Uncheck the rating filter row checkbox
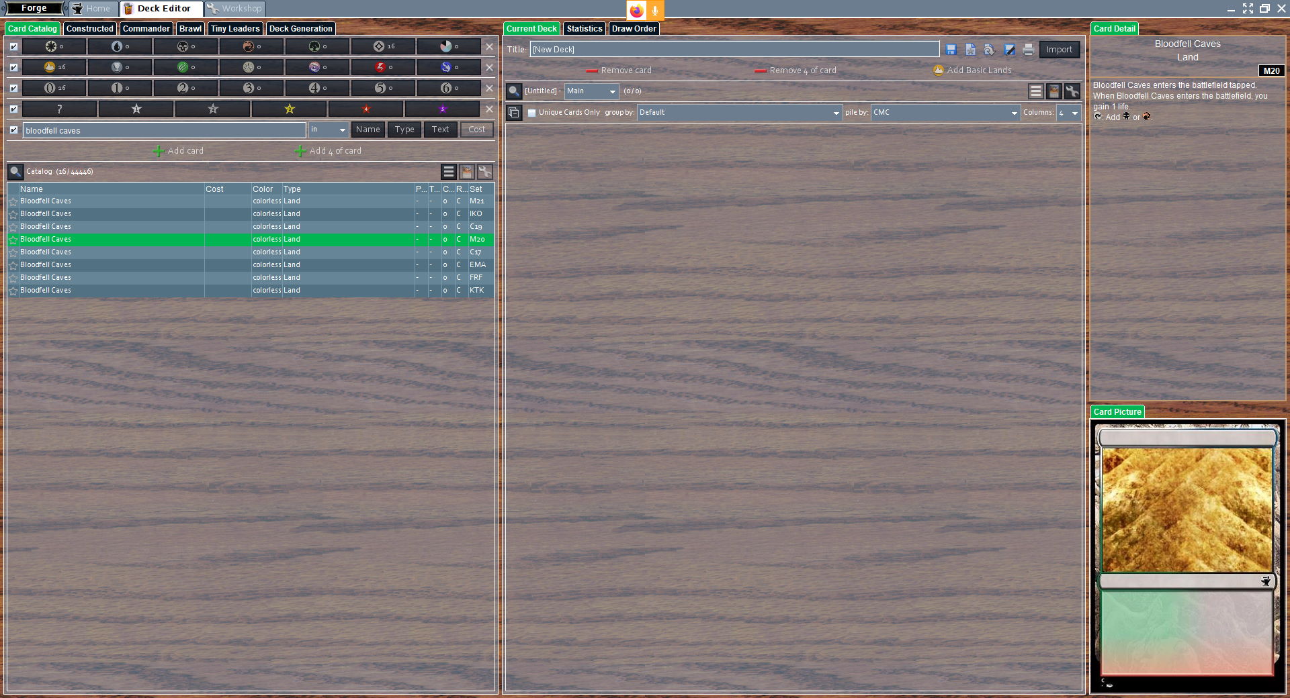1290x698 pixels. [13, 109]
